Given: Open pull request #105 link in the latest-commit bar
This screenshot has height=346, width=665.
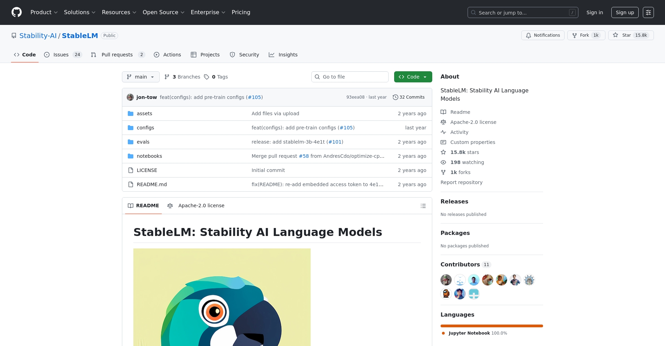Looking at the screenshot, I should pos(254,97).
